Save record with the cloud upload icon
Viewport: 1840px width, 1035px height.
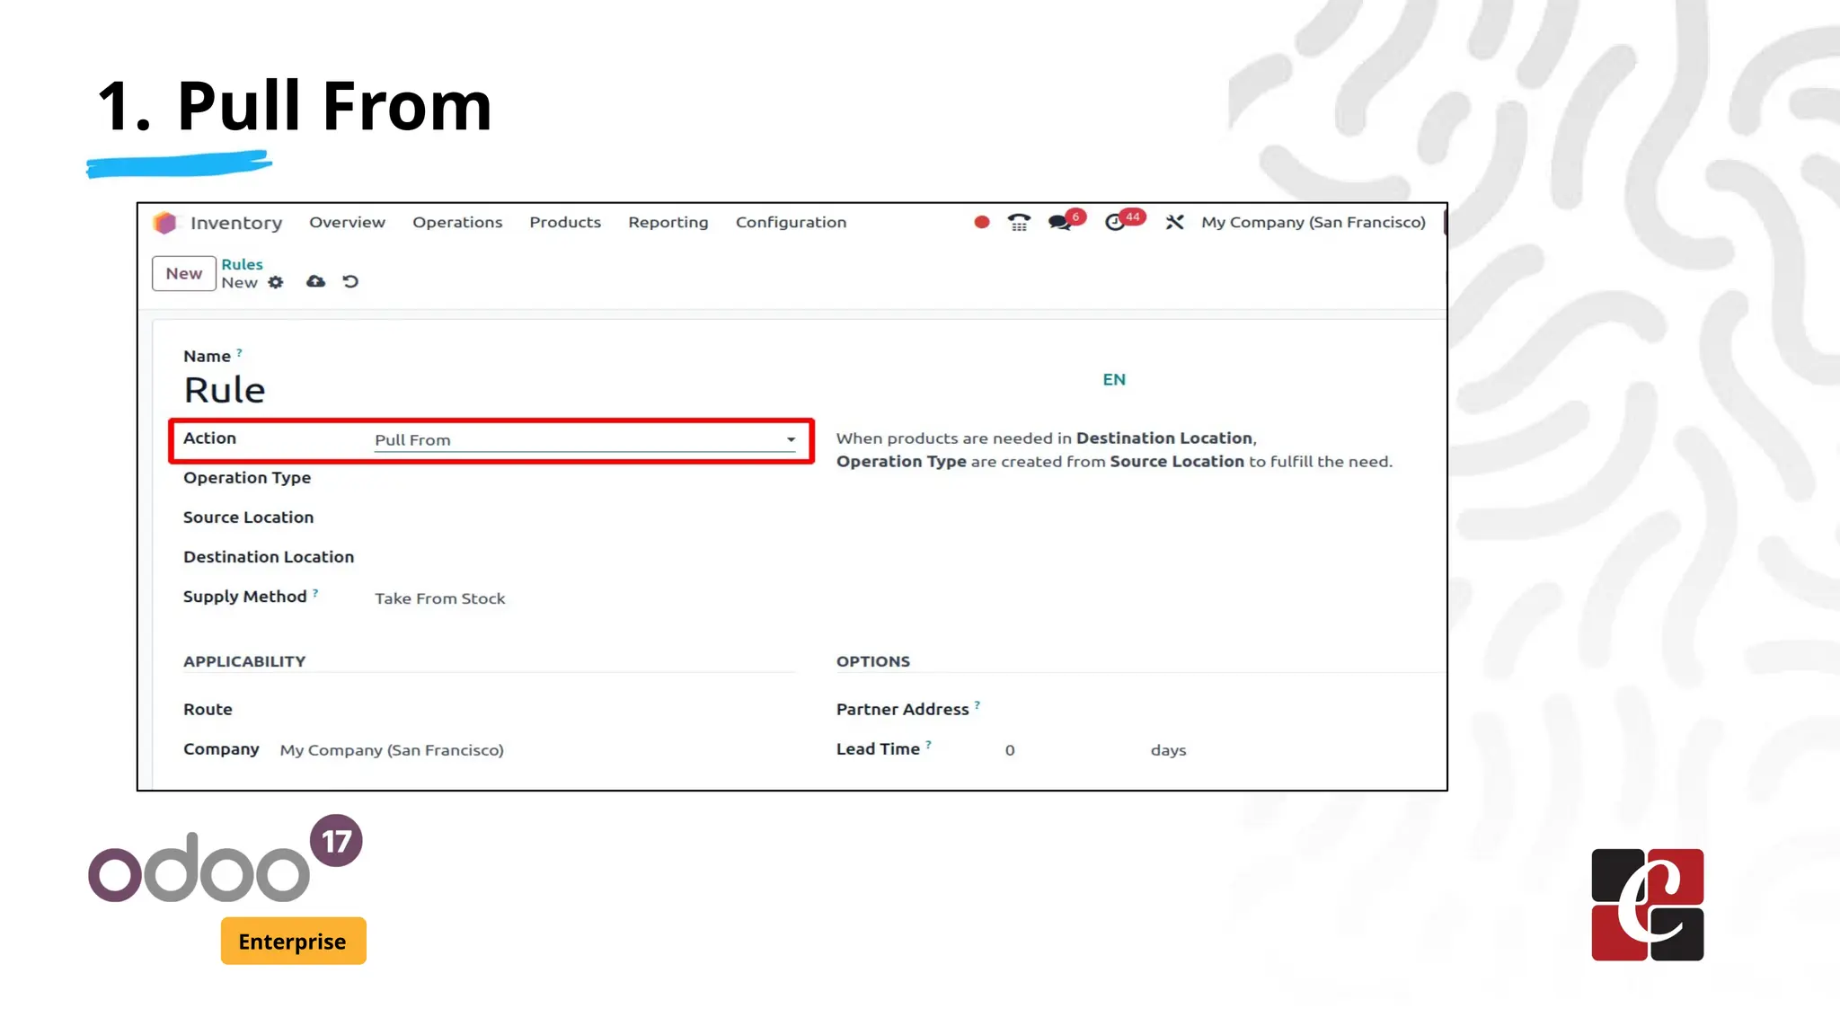[315, 282]
